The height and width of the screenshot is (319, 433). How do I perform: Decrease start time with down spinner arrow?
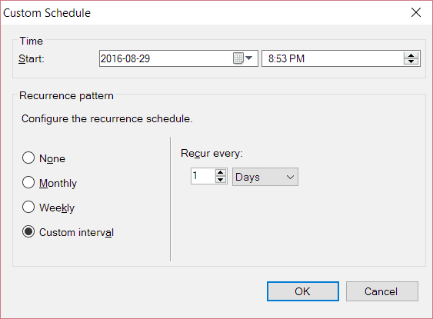pyautogui.click(x=411, y=61)
